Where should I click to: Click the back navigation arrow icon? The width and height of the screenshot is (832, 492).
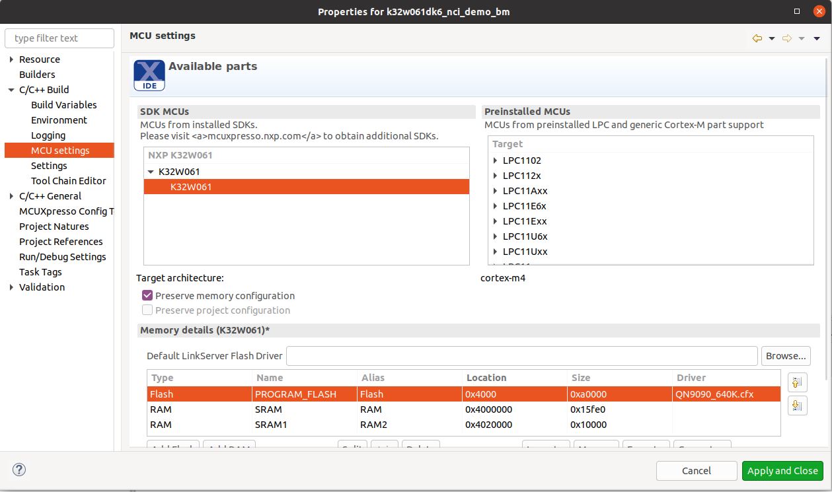click(x=757, y=38)
